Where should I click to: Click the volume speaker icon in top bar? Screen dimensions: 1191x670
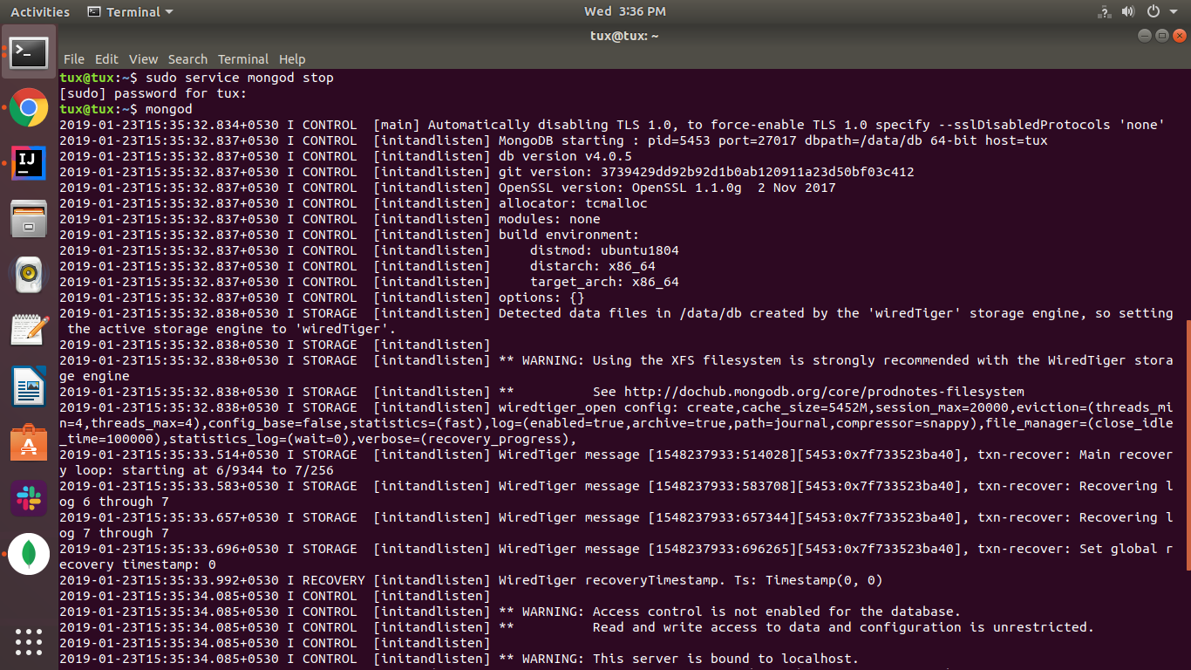[1128, 11]
